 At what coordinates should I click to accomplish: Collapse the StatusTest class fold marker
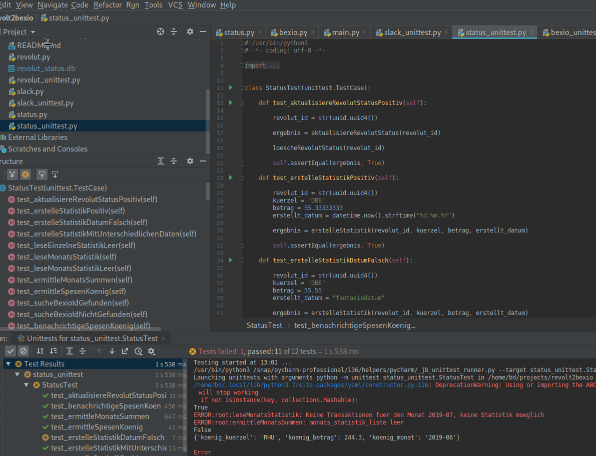(x=242, y=88)
